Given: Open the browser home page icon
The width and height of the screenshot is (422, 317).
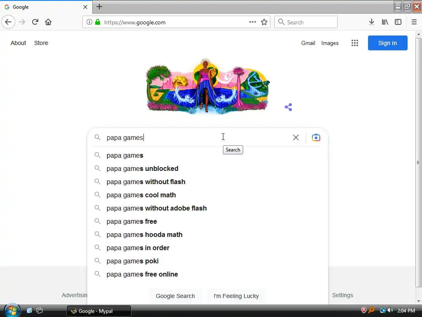Looking at the screenshot, I should (48, 22).
